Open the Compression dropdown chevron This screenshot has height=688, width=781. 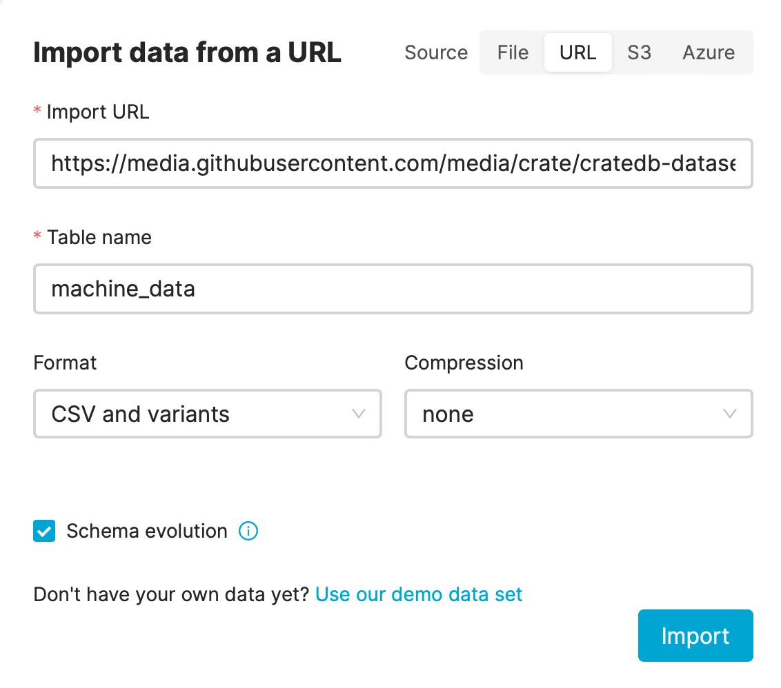[729, 414]
